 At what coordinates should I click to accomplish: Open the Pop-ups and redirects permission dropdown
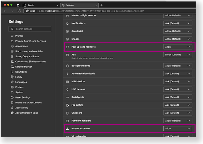coord(177,47)
